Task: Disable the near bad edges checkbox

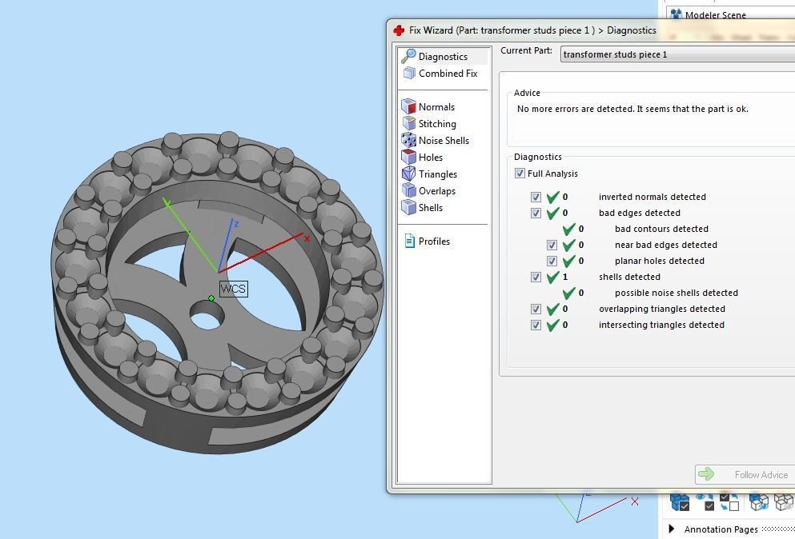Action: pos(552,246)
